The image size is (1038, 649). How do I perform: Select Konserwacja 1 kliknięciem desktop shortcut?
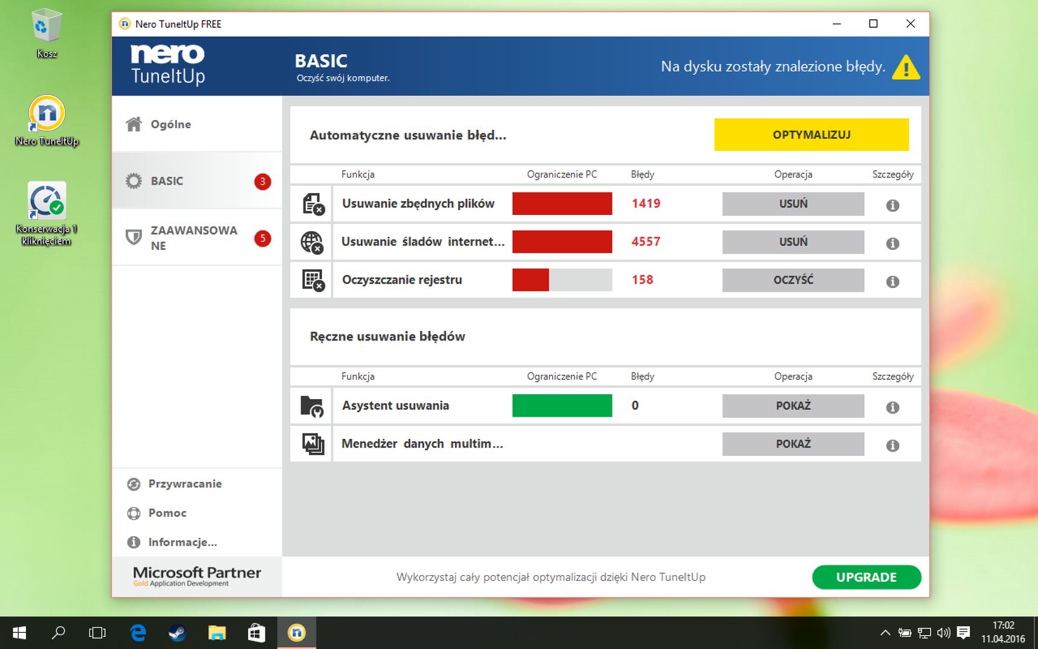click(x=46, y=214)
